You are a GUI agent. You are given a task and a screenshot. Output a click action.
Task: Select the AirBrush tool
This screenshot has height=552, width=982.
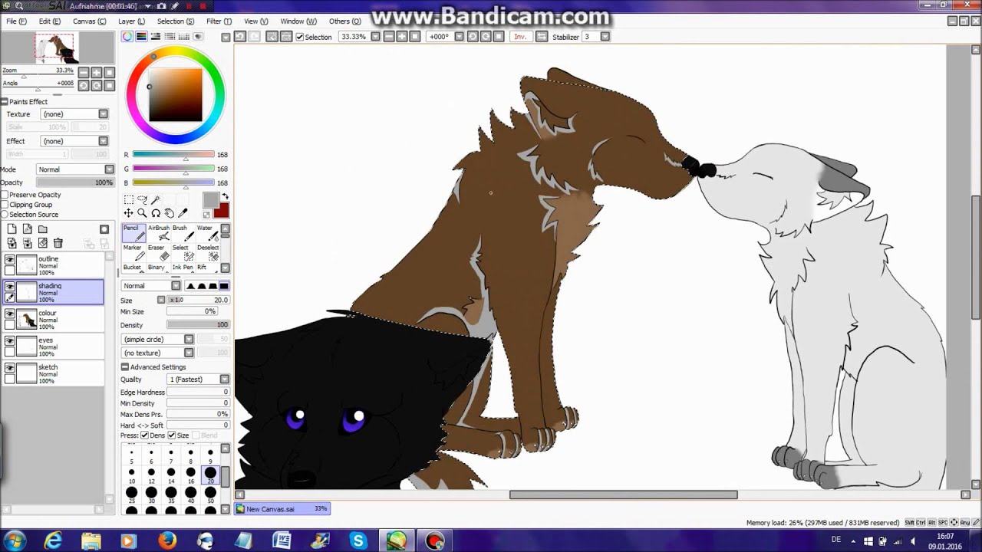[159, 233]
